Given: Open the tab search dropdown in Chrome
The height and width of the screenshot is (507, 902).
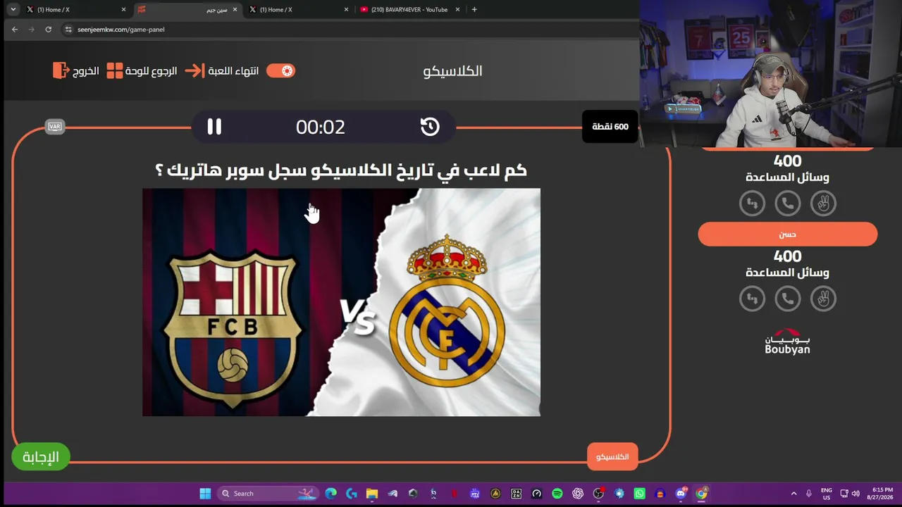Looking at the screenshot, I should click(13, 9).
